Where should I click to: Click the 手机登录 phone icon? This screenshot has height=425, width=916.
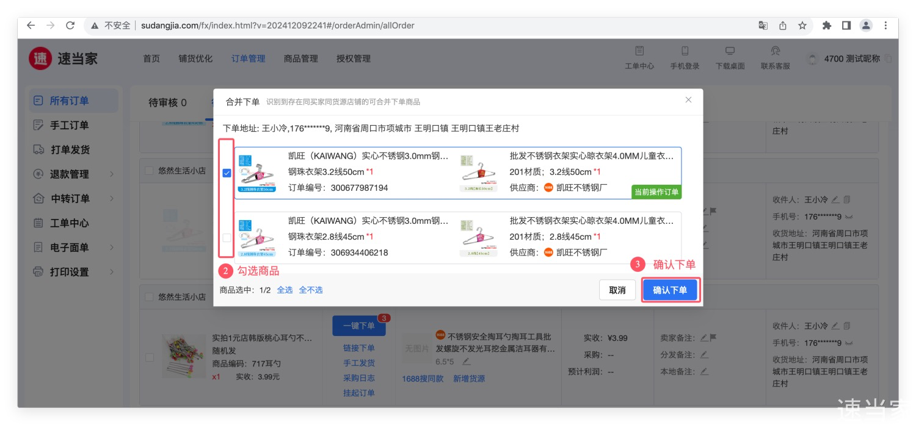click(685, 51)
